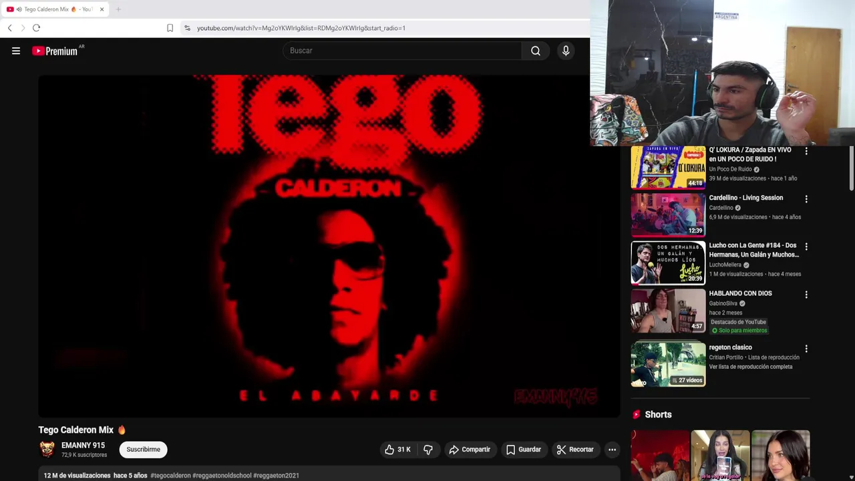This screenshot has width=855, height=481.
Task: Start voice search with microphone icon
Action: pyautogui.click(x=566, y=51)
